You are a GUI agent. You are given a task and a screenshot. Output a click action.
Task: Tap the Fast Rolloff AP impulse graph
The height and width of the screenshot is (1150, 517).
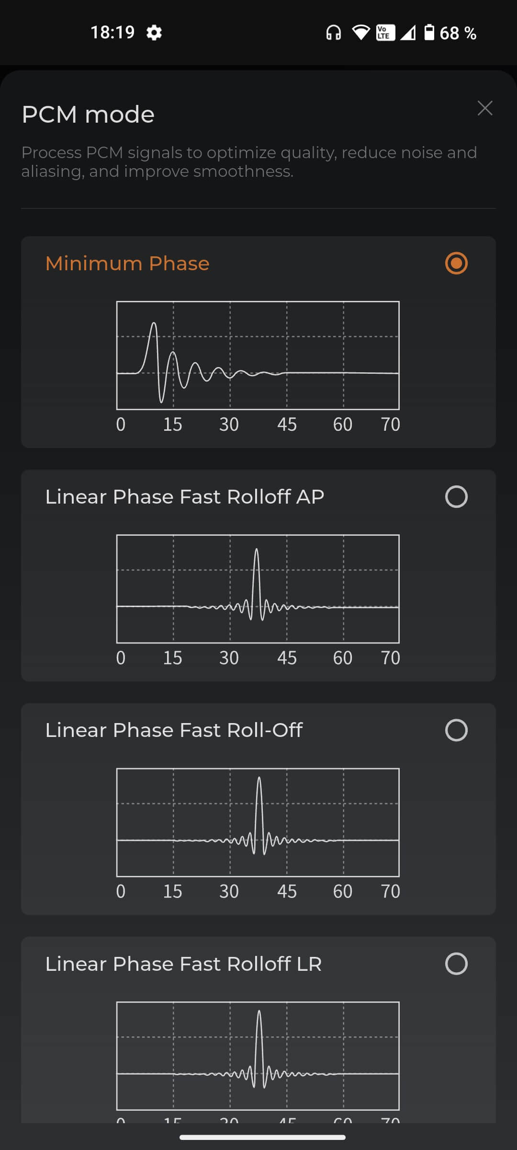point(258,589)
